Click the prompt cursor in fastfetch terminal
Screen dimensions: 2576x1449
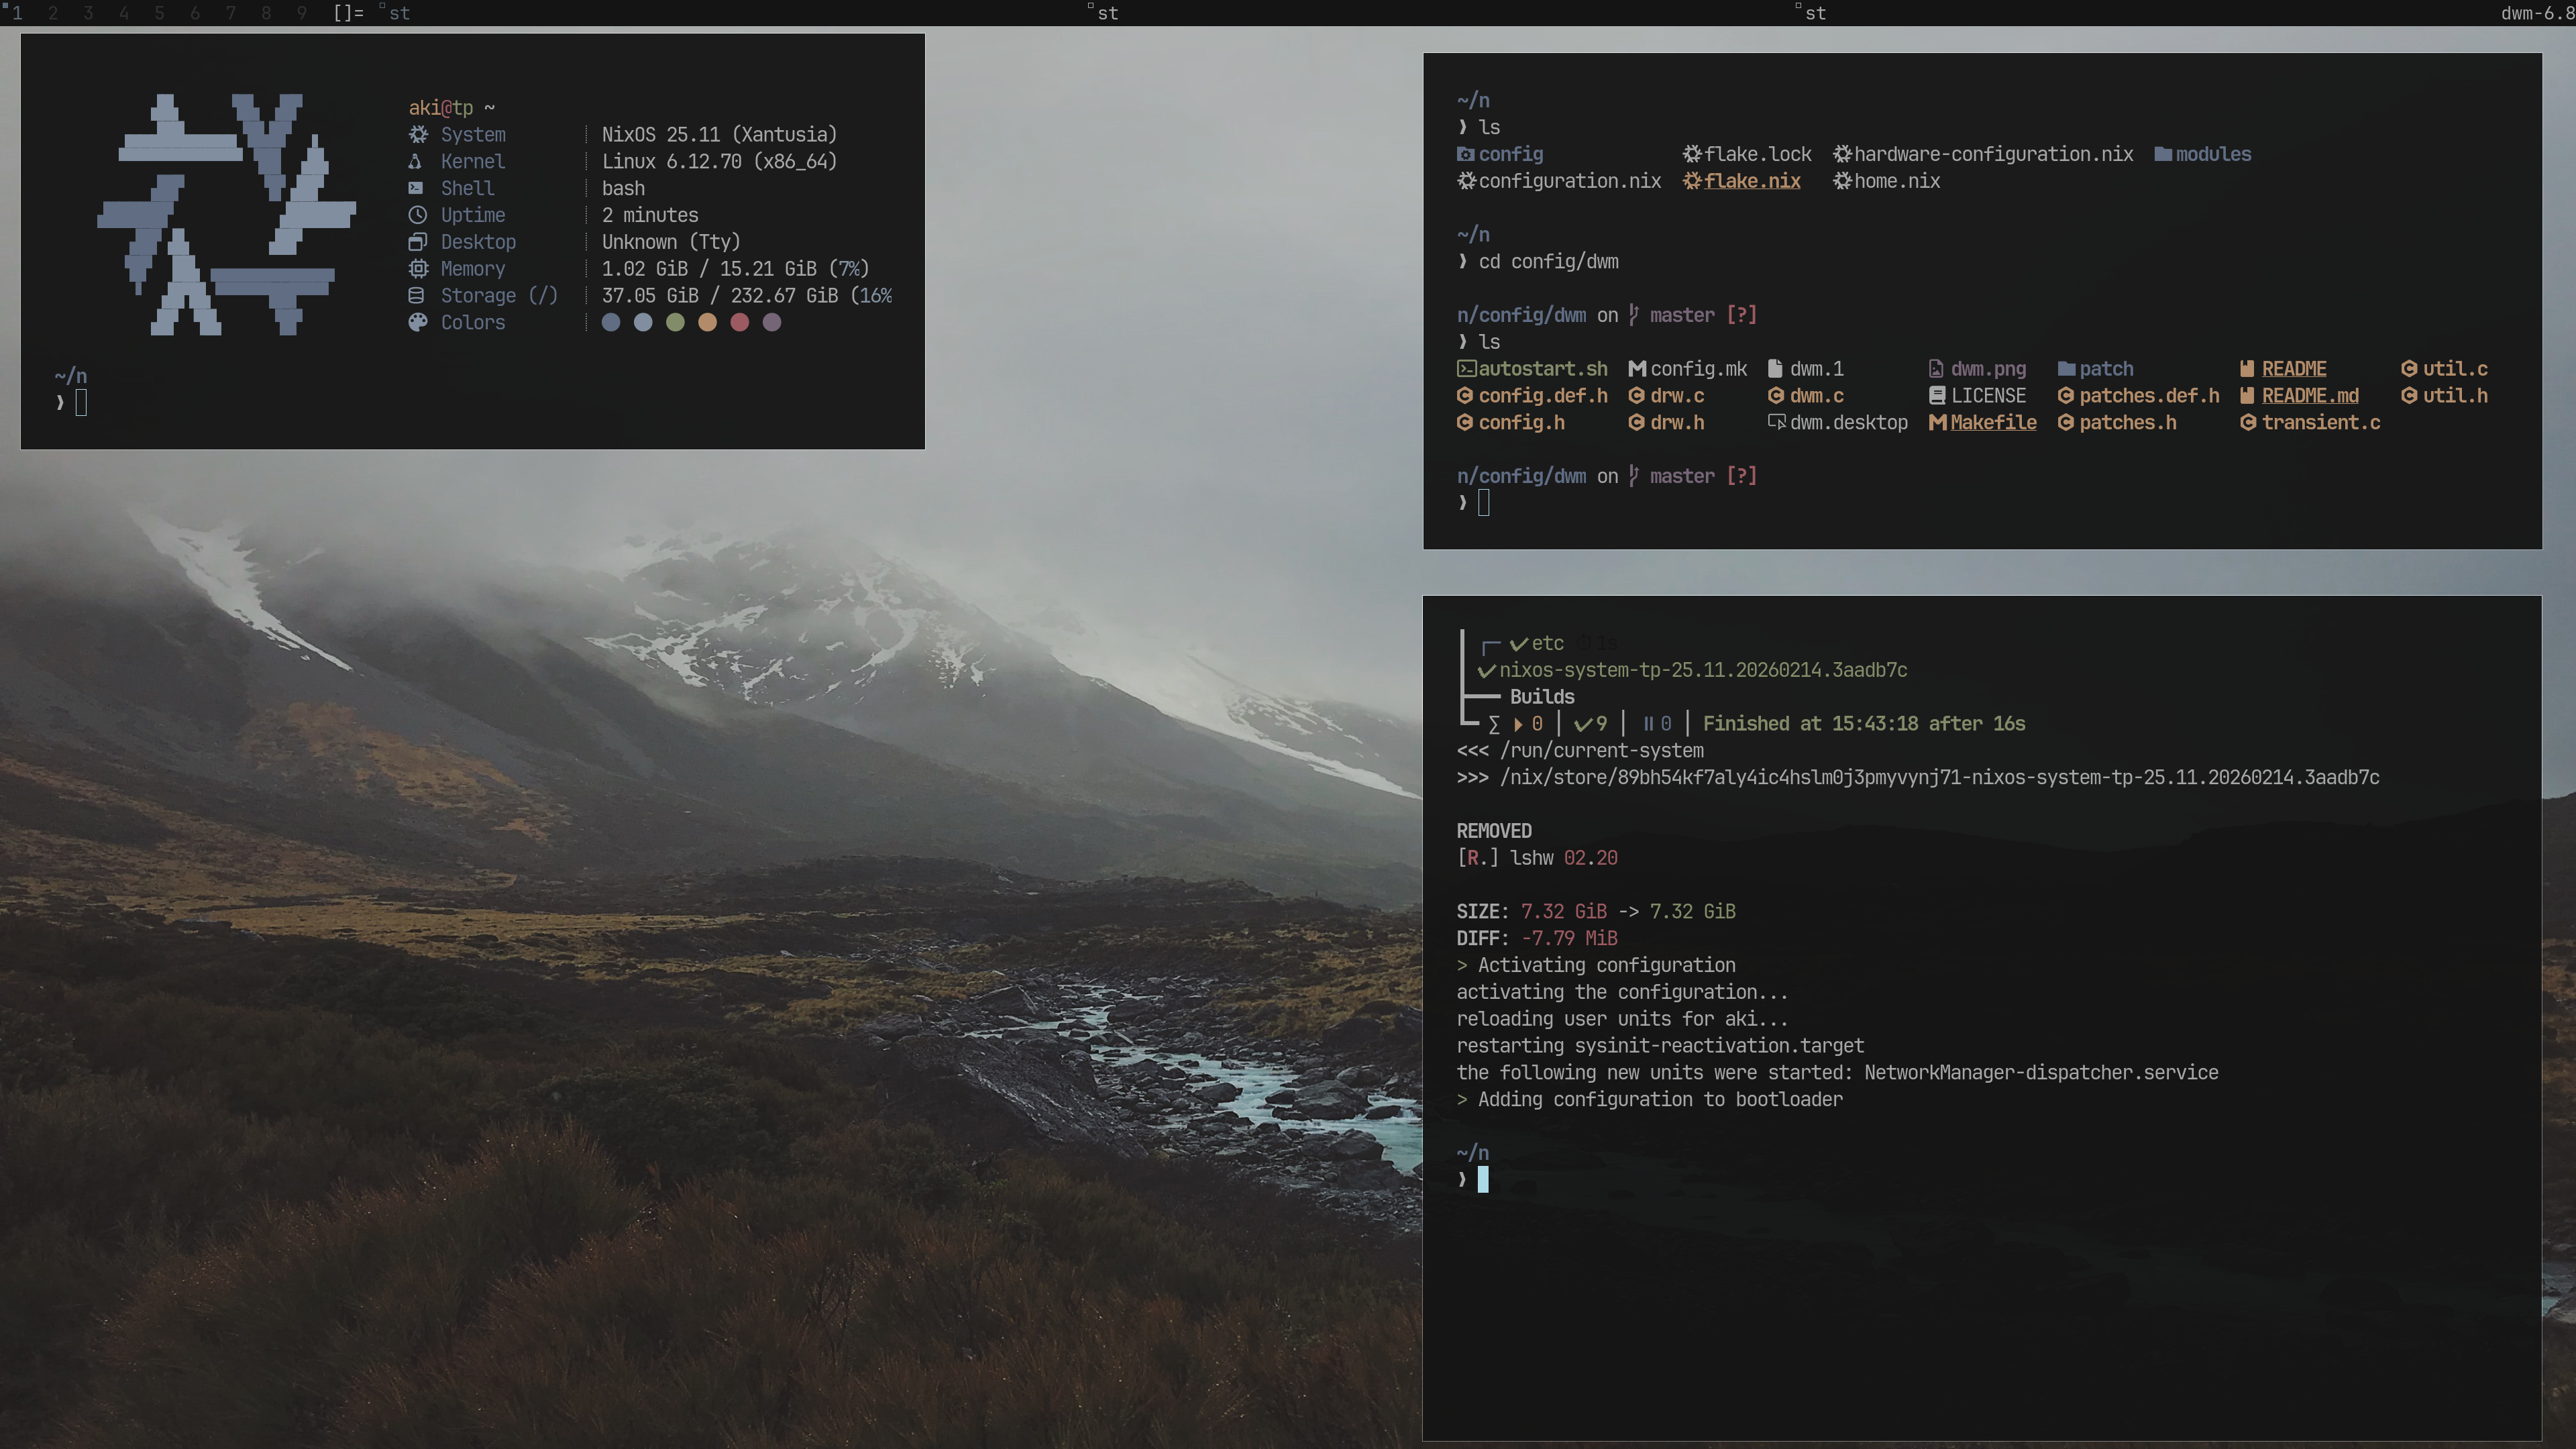(x=81, y=403)
